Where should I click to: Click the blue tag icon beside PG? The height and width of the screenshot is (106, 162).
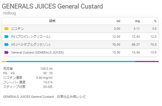[x=7, y=37]
